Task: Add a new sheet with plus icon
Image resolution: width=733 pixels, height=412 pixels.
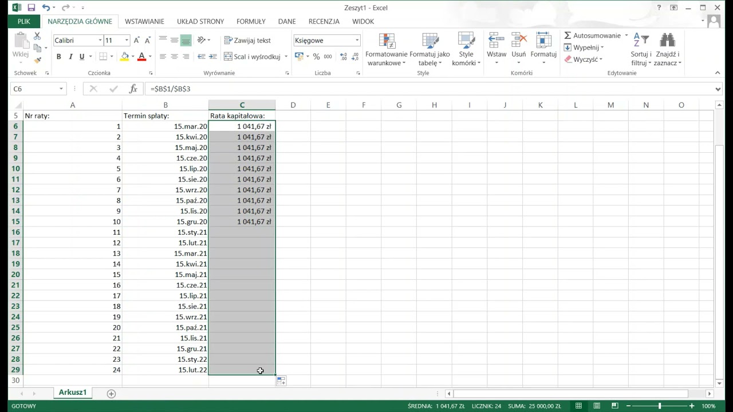Action: click(112, 394)
